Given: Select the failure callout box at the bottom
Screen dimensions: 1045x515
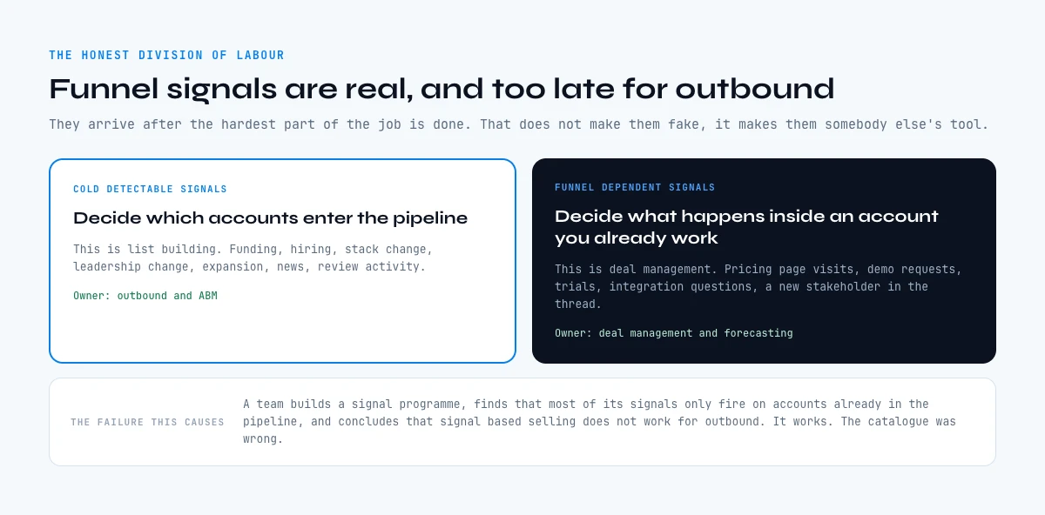Looking at the screenshot, I should click(522, 422).
